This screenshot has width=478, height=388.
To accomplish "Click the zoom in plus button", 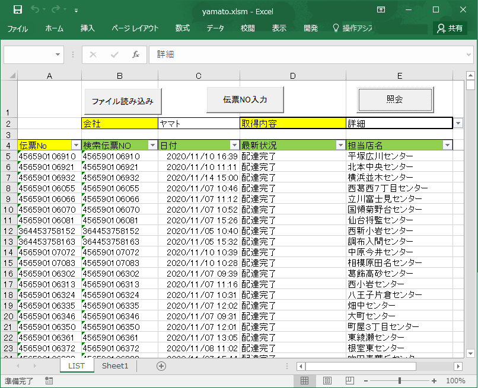I will [434, 381].
